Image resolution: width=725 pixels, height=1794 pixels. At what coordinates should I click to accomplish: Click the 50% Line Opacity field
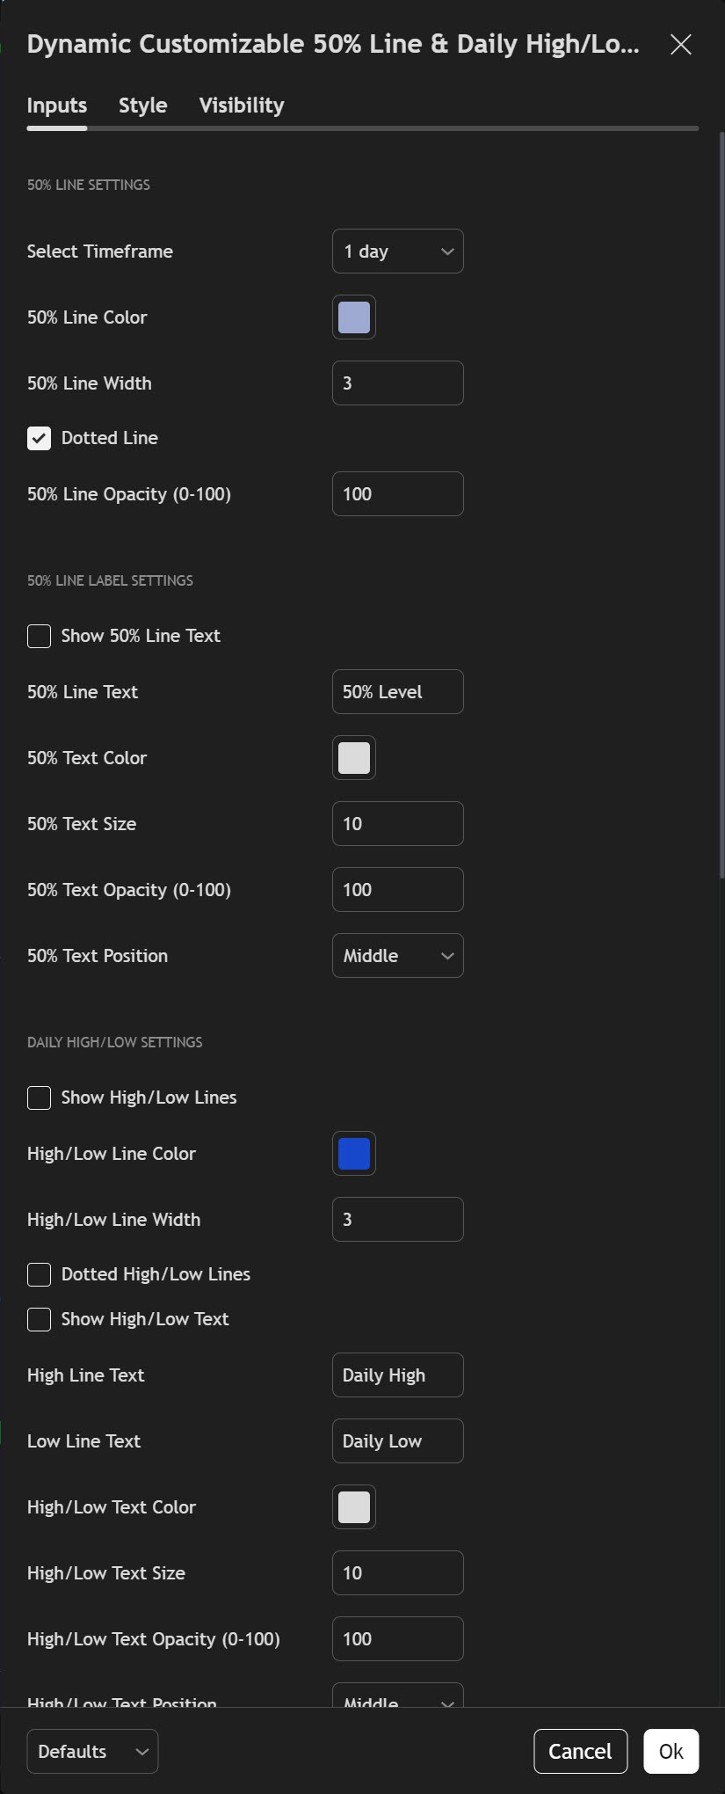click(397, 494)
